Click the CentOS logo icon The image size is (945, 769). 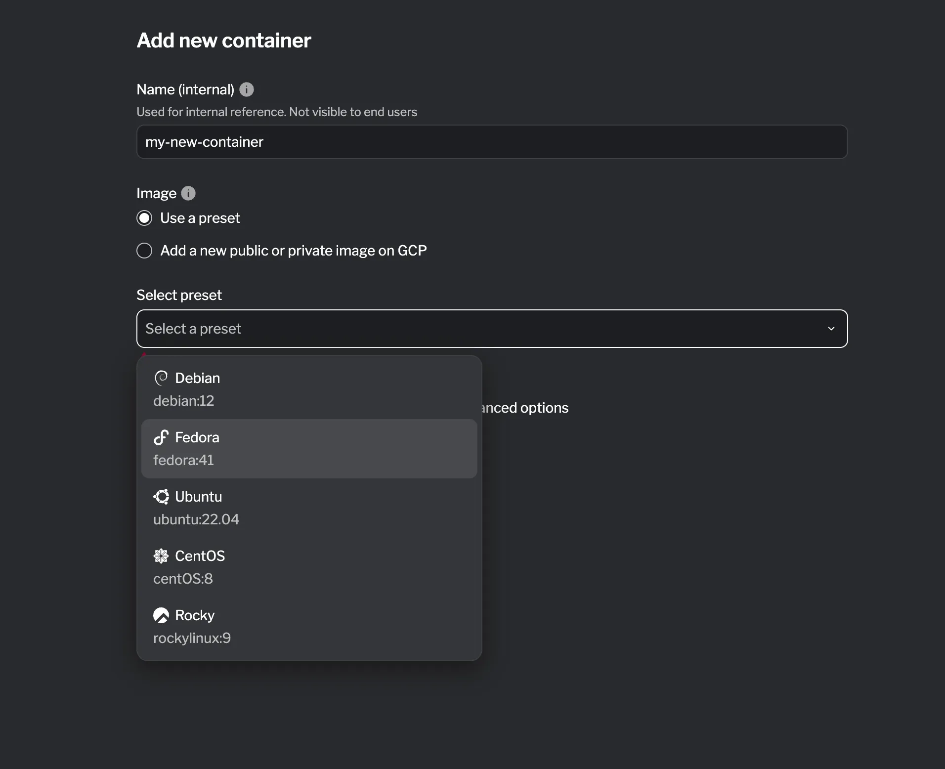coord(161,556)
